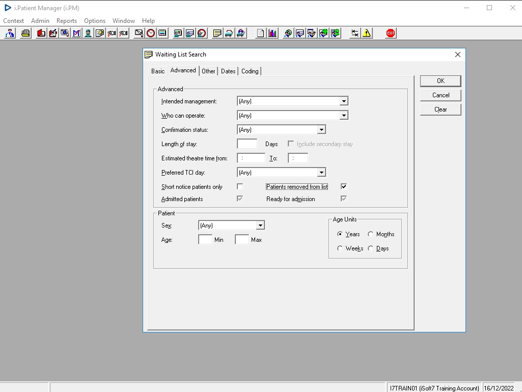
Task: Click the coloured bar chart toolbar icon
Action: point(272,33)
